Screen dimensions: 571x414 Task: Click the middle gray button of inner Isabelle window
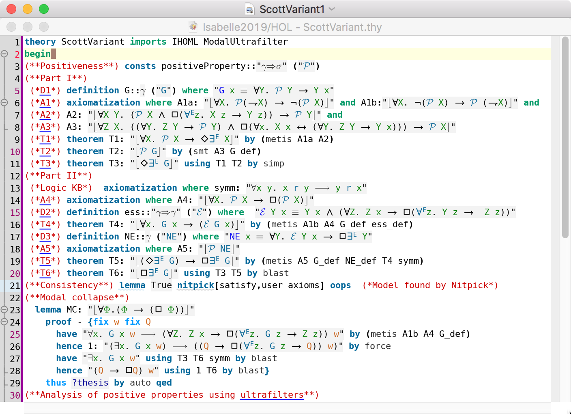(28, 27)
